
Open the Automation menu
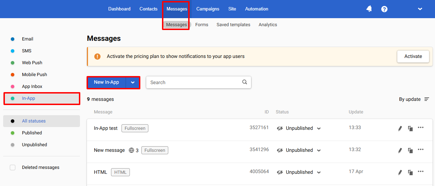coord(257,9)
